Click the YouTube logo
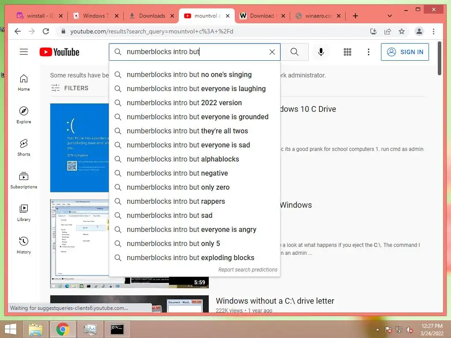451x338 pixels. tap(59, 52)
